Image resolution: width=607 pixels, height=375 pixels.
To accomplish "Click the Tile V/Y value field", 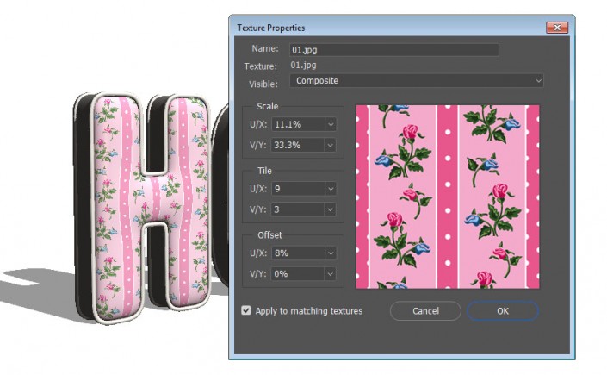I will (296, 209).
